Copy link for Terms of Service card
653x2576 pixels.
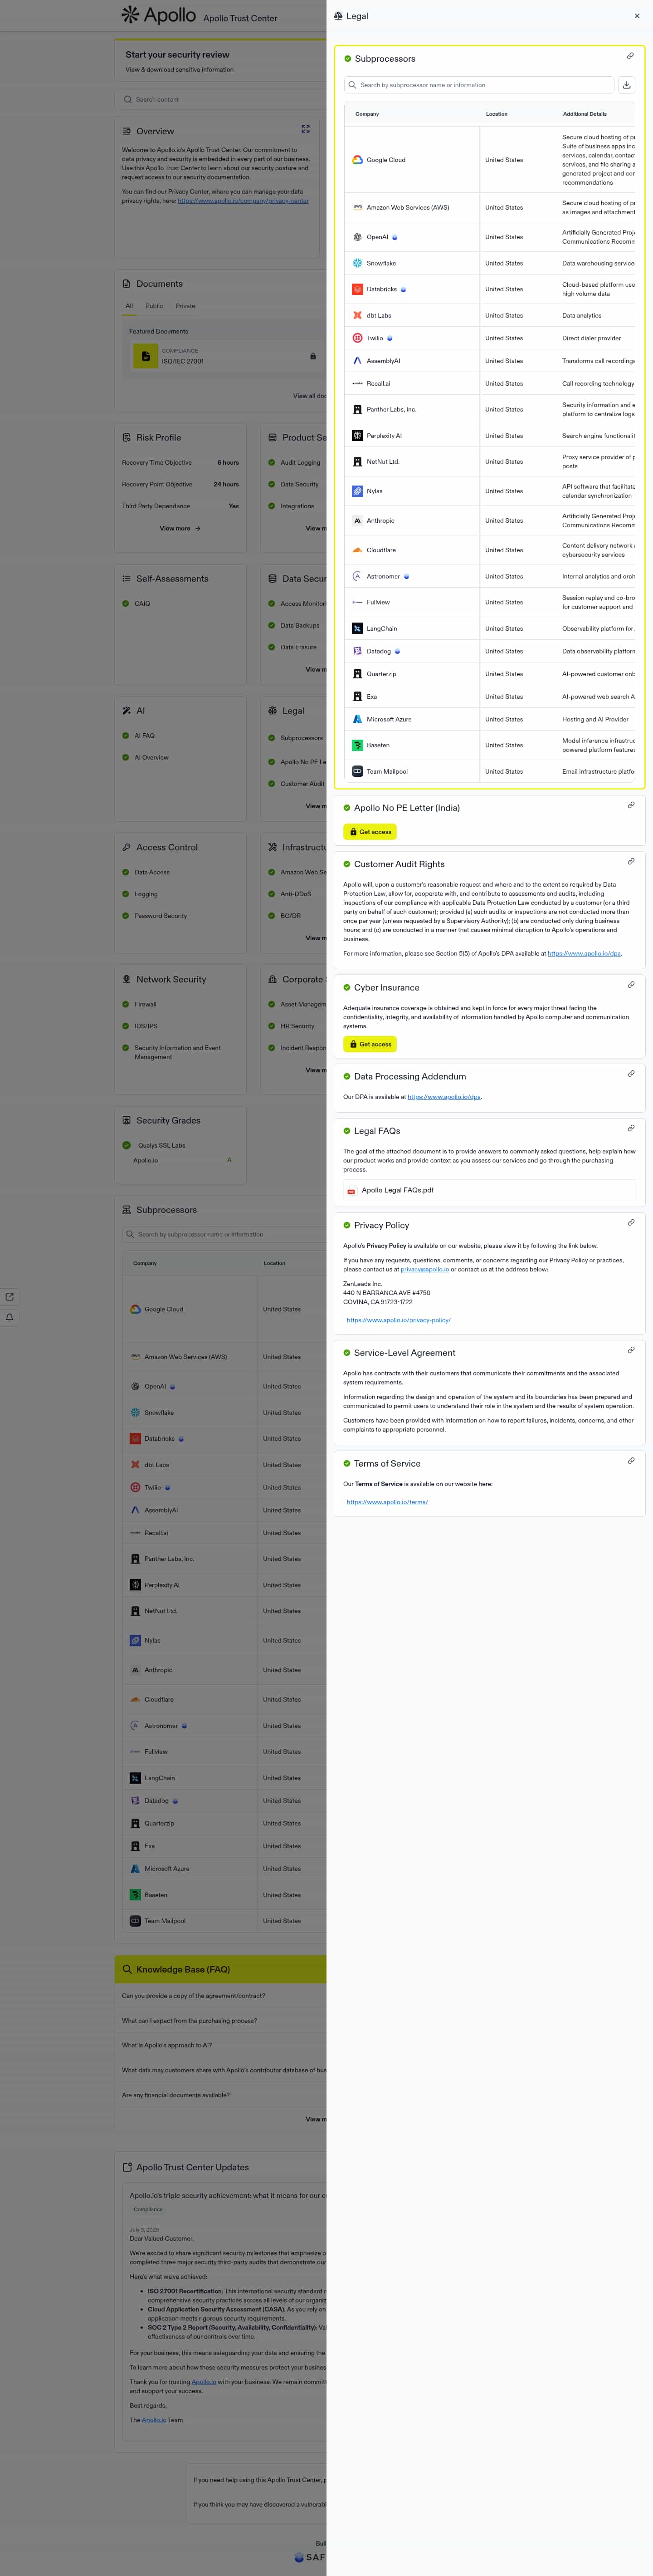pos(631,1461)
